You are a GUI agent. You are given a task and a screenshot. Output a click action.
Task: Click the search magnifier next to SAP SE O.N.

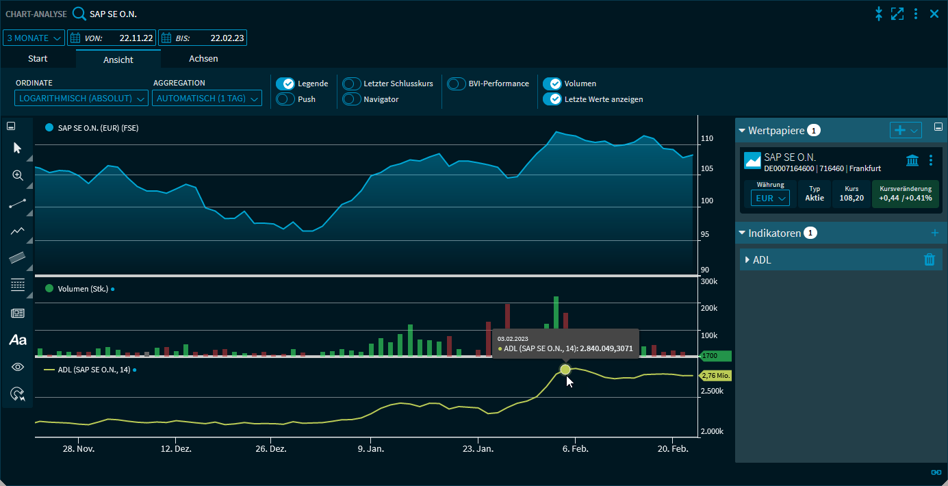pos(79,14)
